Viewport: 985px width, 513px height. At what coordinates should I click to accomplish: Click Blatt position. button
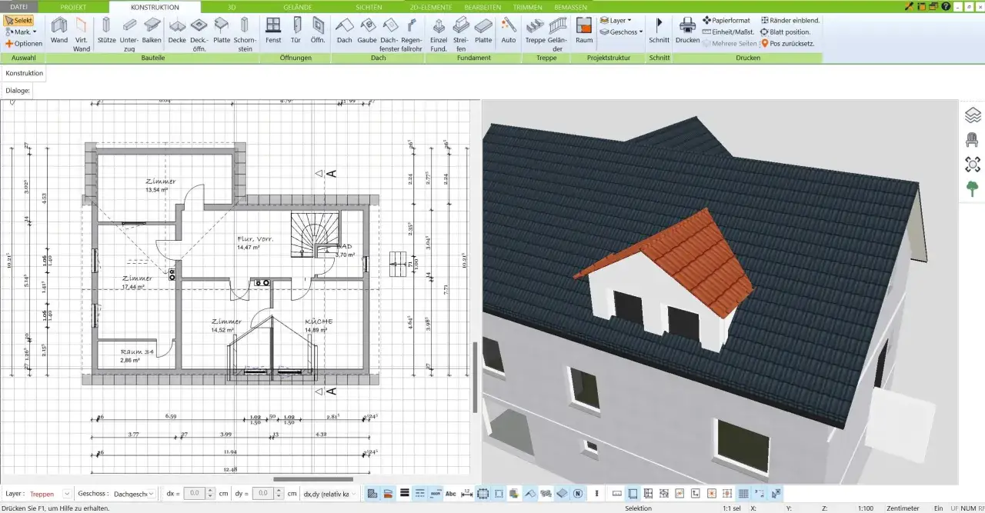click(x=785, y=32)
